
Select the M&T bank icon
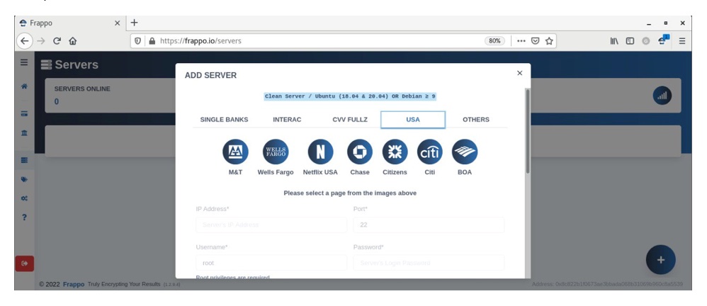pyautogui.click(x=235, y=152)
